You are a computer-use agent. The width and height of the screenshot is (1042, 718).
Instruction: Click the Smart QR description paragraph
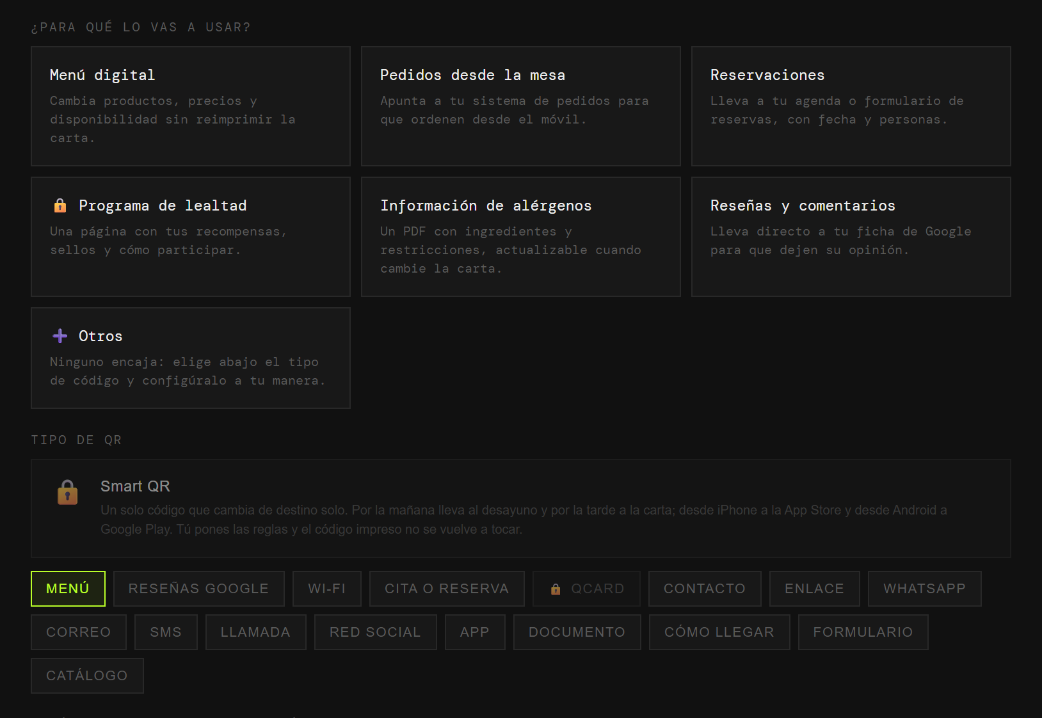coord(524,520)
